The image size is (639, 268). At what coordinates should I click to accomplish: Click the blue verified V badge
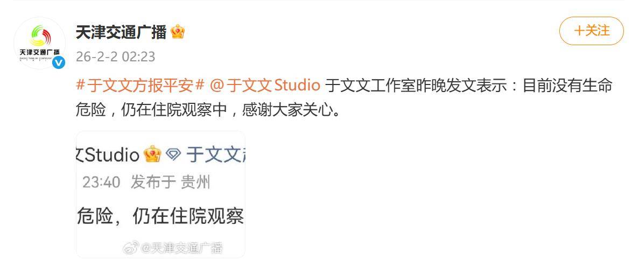click(x=59, y=62)
